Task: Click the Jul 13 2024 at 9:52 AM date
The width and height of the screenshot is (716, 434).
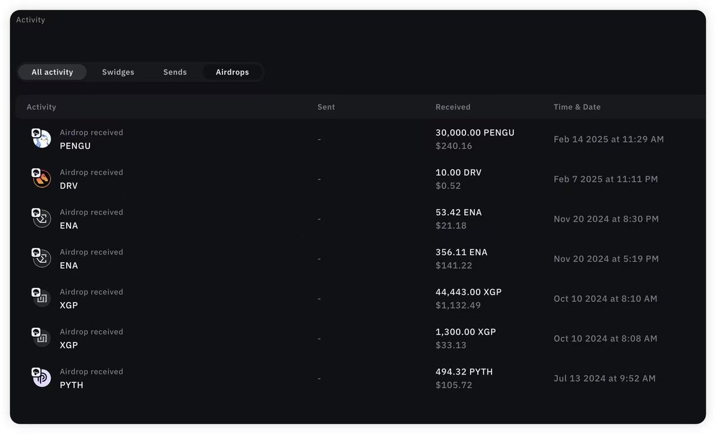Action: tap(604, 379)
